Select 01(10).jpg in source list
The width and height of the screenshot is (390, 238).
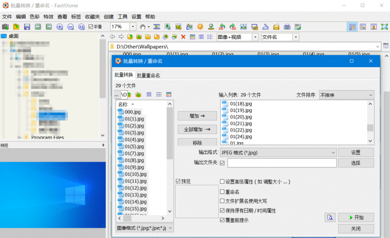pos(136,174)
